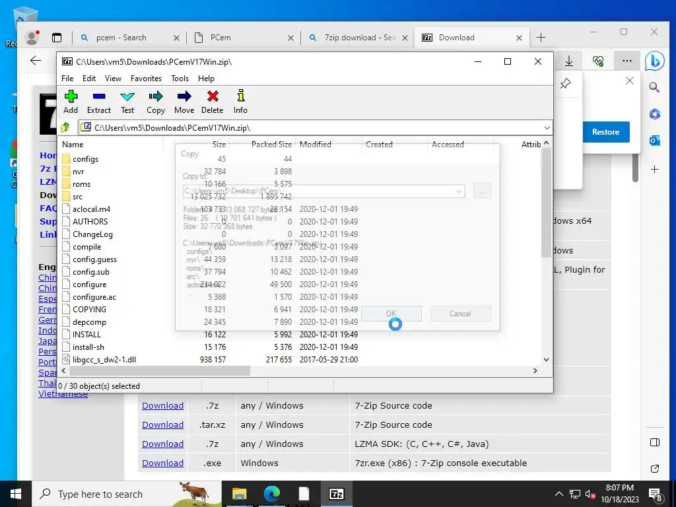Click the muted volume tray icon
The width and height of the screenshot is (676, 507).
[590, 494]
